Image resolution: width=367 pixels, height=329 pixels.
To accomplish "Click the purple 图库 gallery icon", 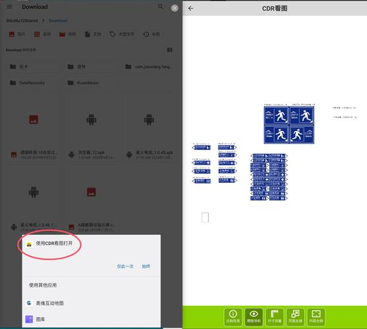I will (29, 319).
